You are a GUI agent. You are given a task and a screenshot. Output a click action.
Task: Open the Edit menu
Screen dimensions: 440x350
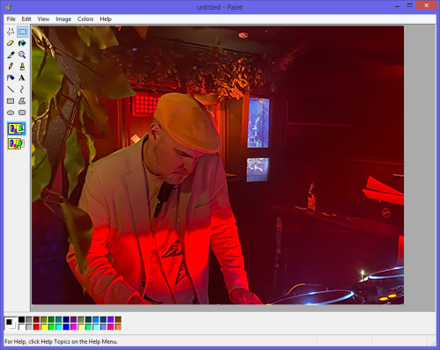click(26, 19)
